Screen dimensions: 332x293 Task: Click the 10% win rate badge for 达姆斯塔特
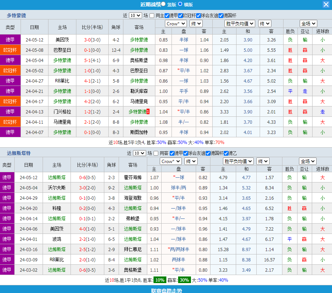160,280
